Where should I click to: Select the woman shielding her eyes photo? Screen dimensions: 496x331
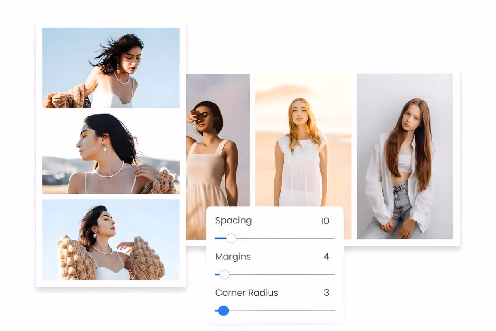pyautogui.click(x=218, y=137)
